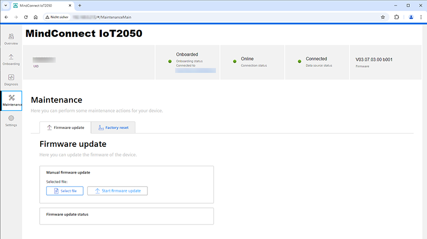Open the Diagnosis sidebar section
This screenshot has width=427, height=239.
point(11,80)
